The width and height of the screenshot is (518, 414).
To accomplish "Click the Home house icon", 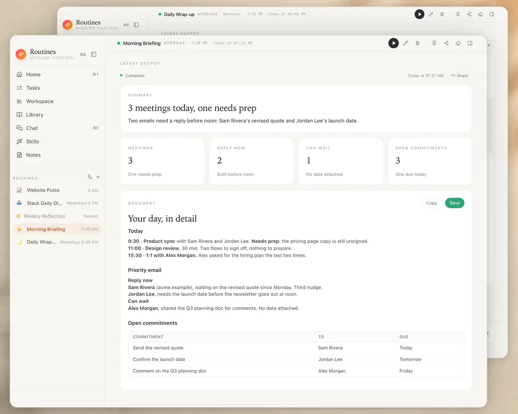I will (20, 75).
